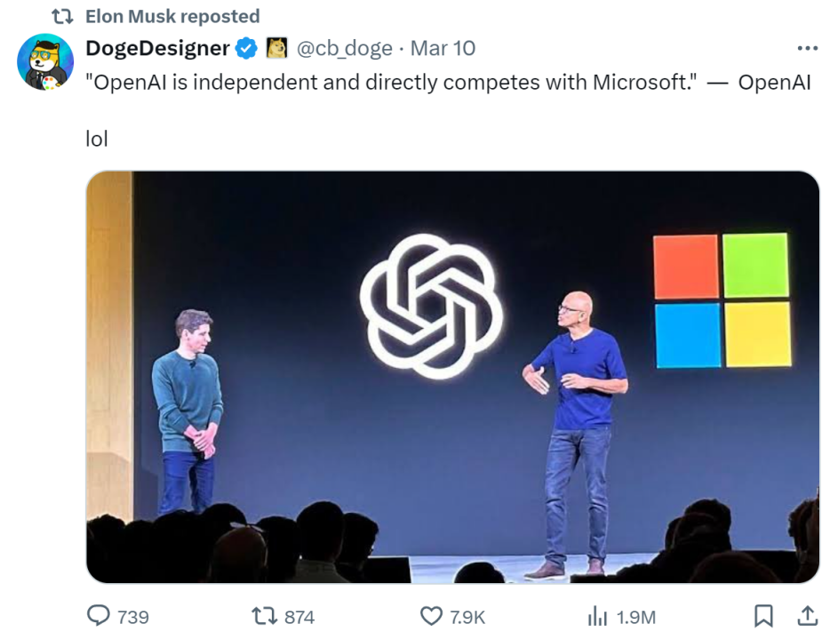Image resolution: width=830 pixels, height=640 pixels.
Task: Click the 1.9M views count
Action: [635, 616]
